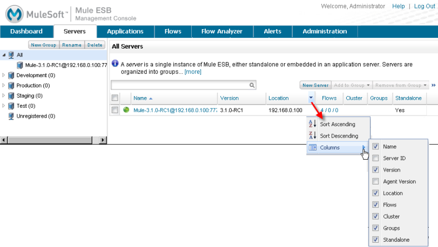Open the Columns submenu arrow
Image resolution: width=438 pixels, height=247 pixels.
(363, 147)
